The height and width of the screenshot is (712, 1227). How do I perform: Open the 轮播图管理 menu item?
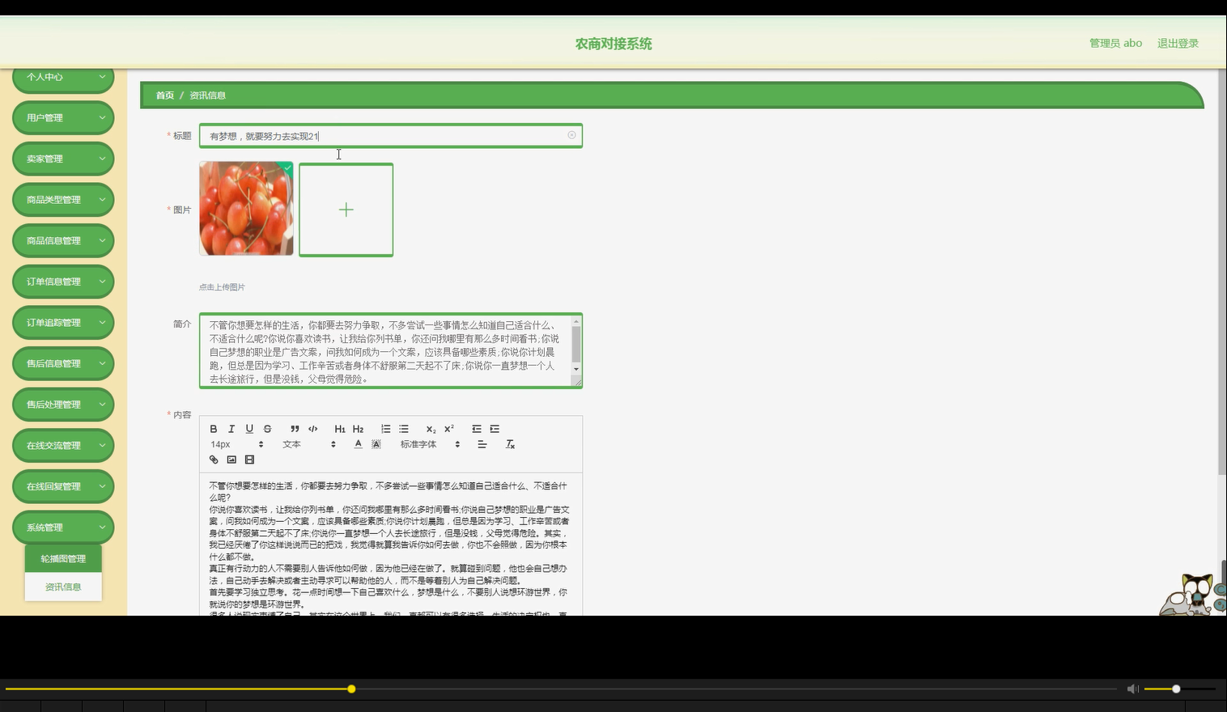pos(62,557)
